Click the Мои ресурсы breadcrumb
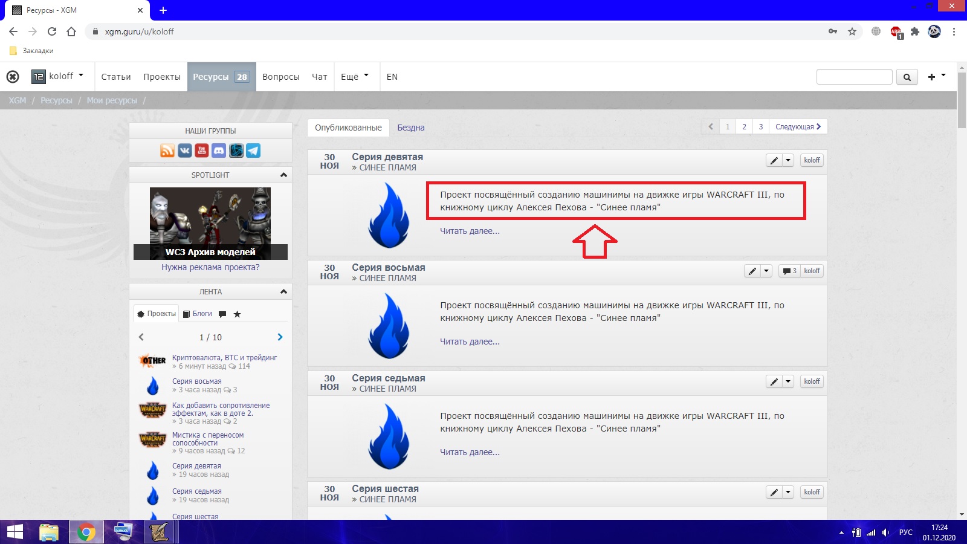The width and height of the screenshot is (967, 544). tap(112, 100)
